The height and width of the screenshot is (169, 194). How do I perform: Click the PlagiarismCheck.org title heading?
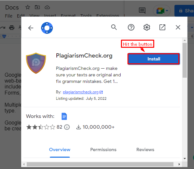(84, 56)
